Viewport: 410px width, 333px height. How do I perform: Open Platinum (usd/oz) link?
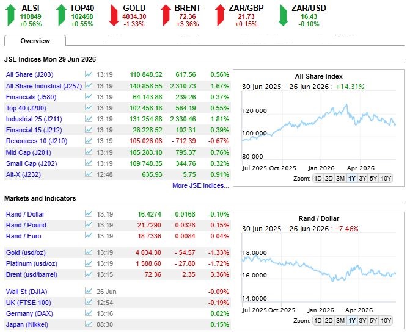(32, 263)
